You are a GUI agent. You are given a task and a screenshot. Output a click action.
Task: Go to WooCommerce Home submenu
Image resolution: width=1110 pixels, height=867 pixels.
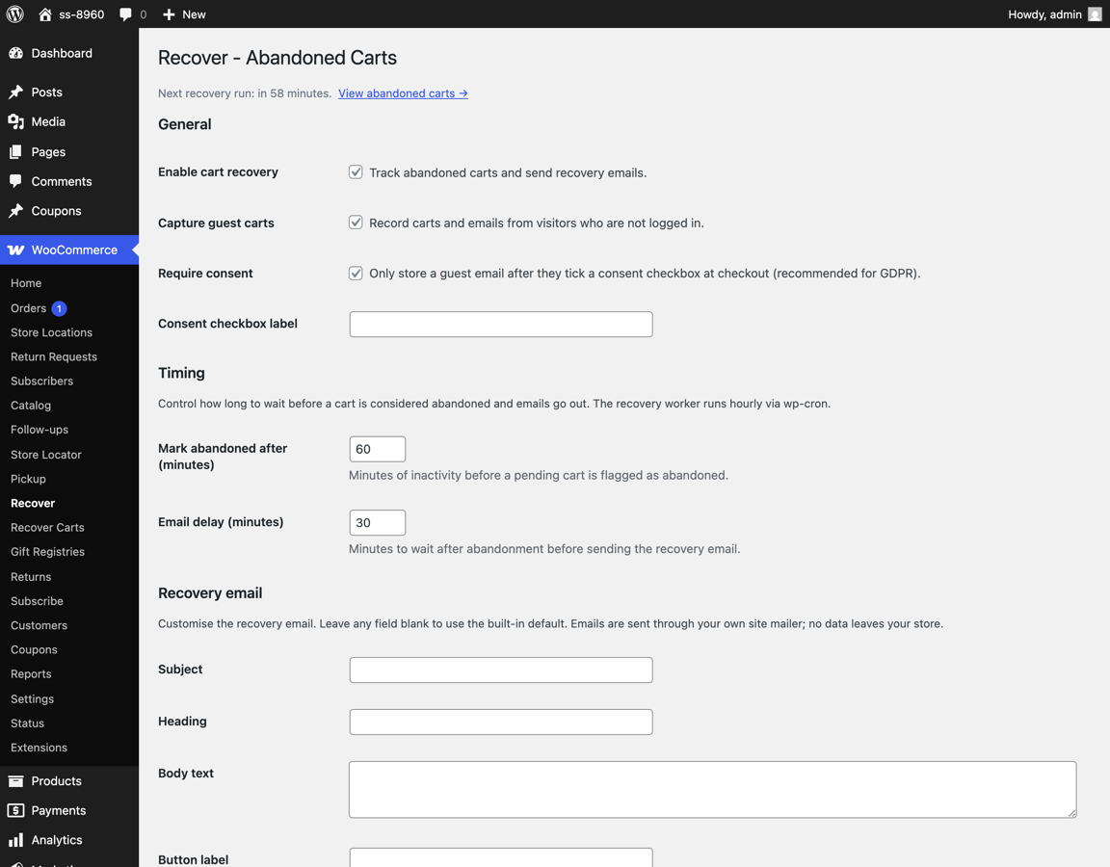(26, 283)
